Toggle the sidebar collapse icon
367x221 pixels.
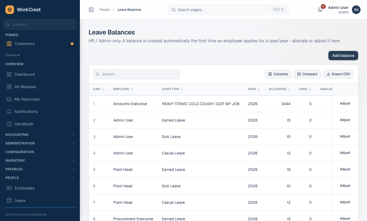click(91, 10)
